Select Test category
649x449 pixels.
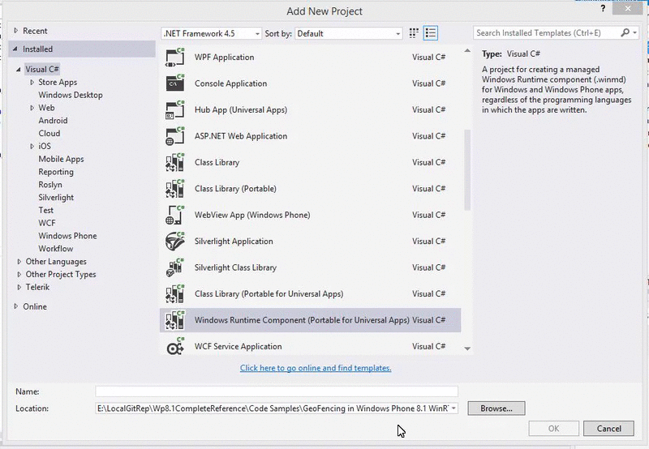(x=46, y=211)
